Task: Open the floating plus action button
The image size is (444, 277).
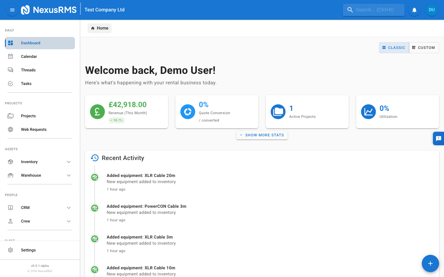Action: tap(430, 263)
